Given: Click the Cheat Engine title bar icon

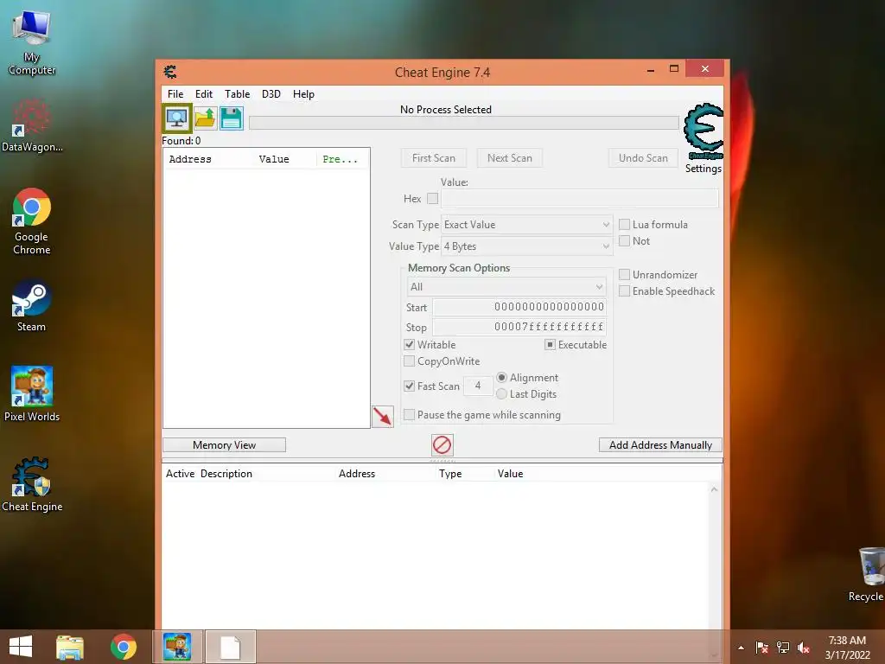Looking at the screenshot, I should [x=170, y=73].
